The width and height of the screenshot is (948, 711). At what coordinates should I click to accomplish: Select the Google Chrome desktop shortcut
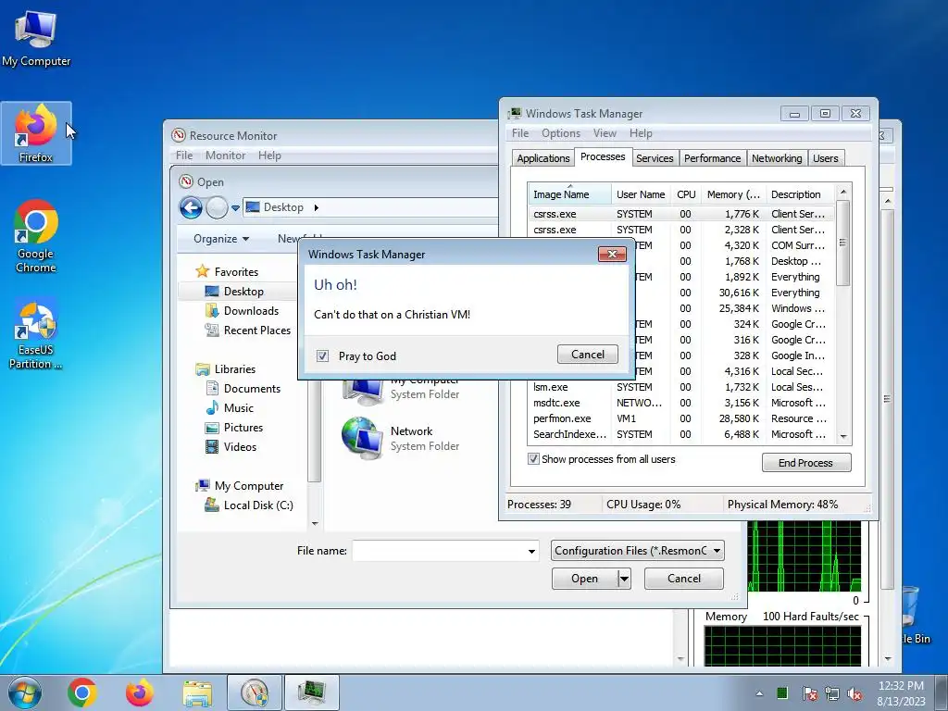point(36,236)
